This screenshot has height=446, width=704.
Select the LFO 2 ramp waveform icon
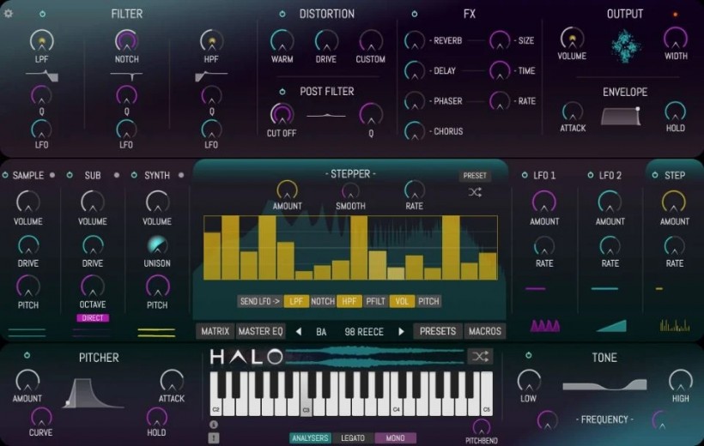pyautogui.click(x=610, y=325)
